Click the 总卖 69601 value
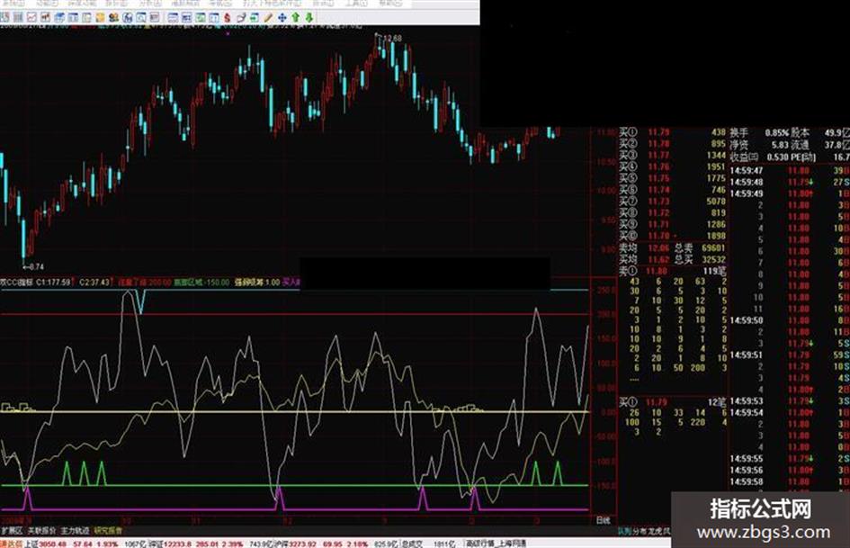 (x=699, y=248)
